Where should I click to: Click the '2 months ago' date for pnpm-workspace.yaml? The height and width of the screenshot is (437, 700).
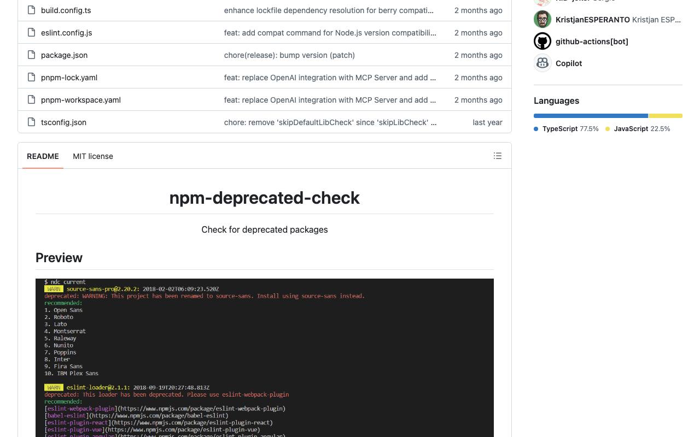(479, 100)
